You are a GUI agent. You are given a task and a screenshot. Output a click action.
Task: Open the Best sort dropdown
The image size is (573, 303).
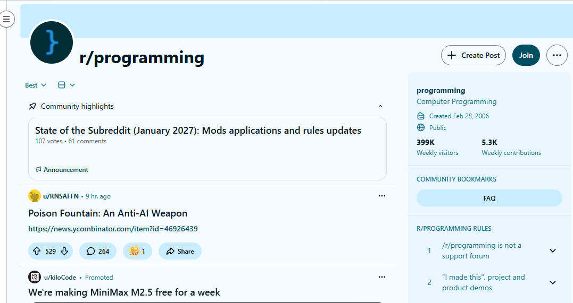(x=36, y=85)
